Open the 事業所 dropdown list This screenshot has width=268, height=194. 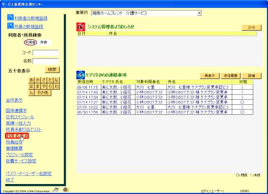199,13
